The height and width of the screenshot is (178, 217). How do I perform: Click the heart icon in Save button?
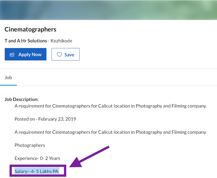[x=59, y=55]
